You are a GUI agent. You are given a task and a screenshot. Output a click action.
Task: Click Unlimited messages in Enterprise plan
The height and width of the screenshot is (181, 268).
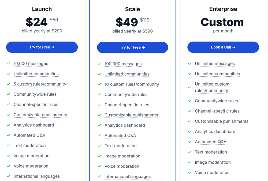[x=215, y=64]
